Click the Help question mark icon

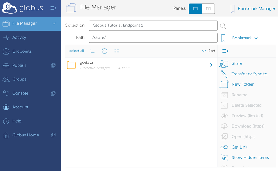(x=6, y=121)
